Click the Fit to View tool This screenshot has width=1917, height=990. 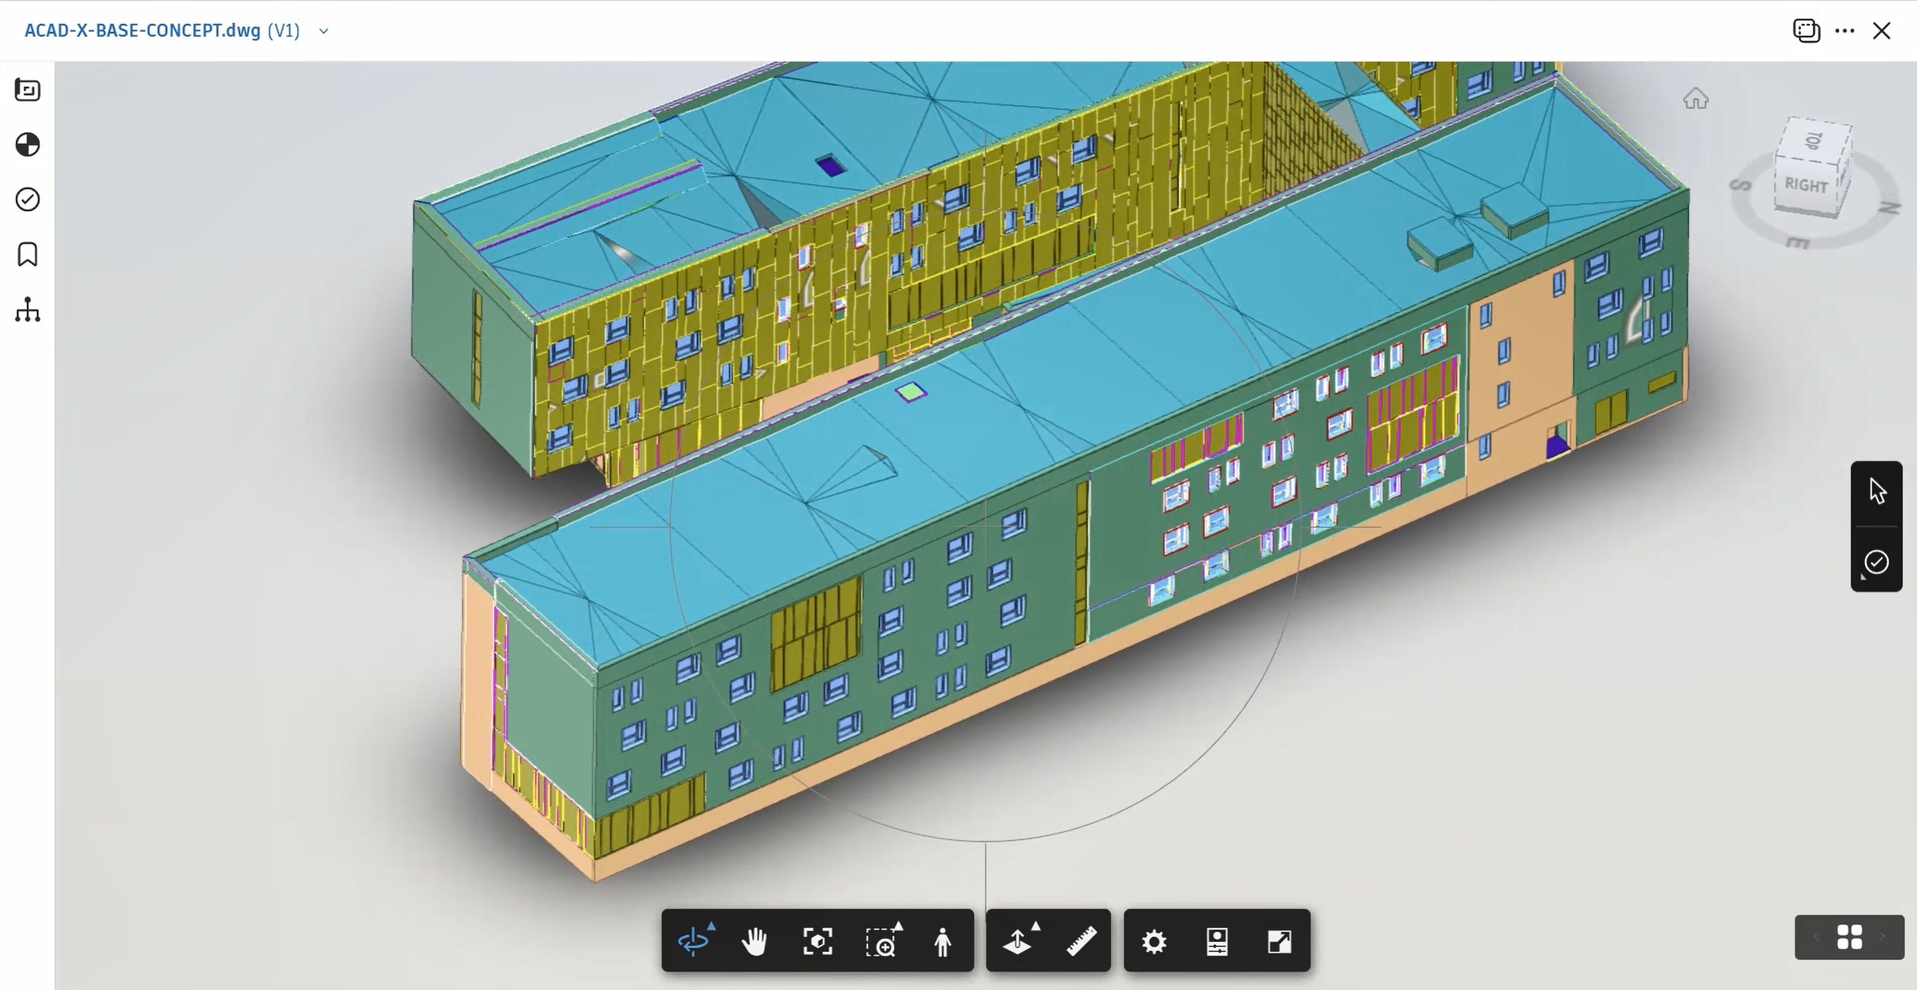[x=817, y=942]
